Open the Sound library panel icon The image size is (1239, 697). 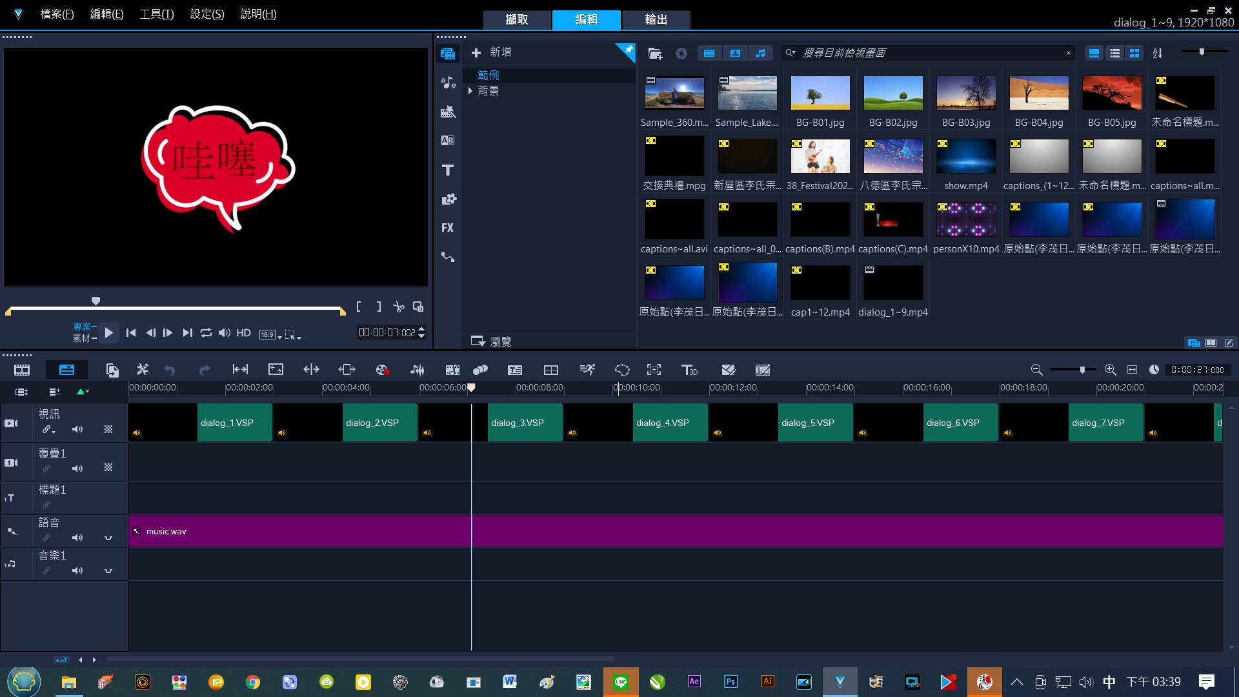[x=448, y=82]
